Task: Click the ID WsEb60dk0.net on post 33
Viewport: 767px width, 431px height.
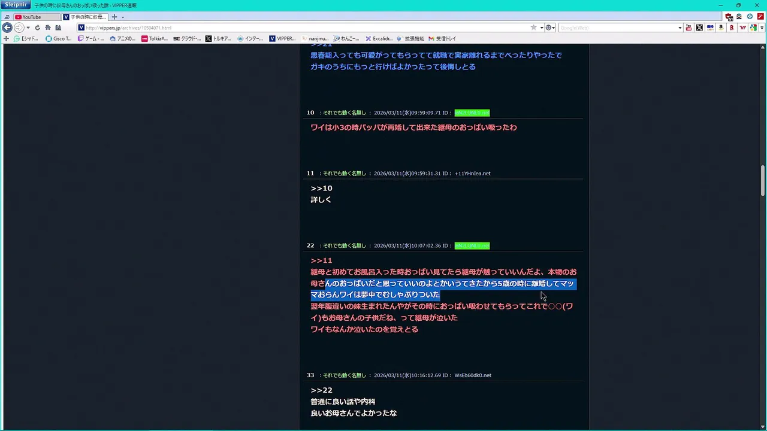Action: (473, 375)
